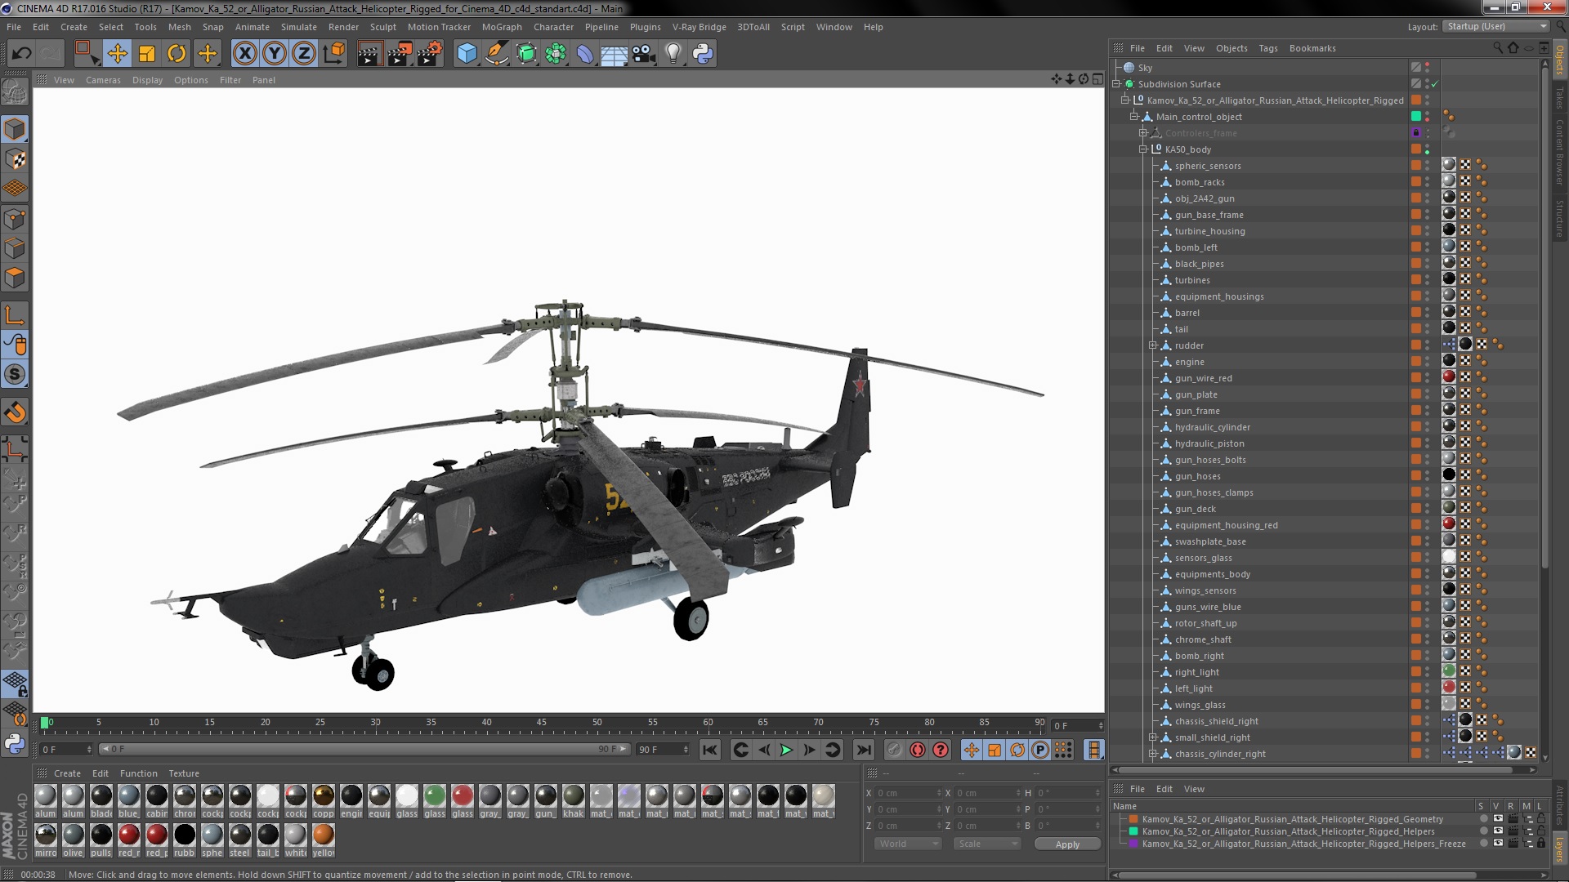Open the Layout Startup dropdown

(x=1496, y=27)
